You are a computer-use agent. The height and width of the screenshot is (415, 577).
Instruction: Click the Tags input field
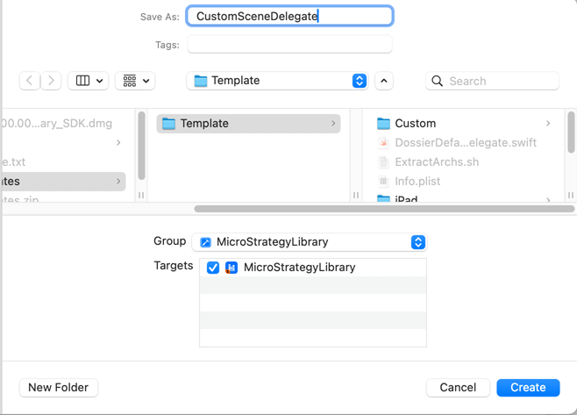(289, 45)
